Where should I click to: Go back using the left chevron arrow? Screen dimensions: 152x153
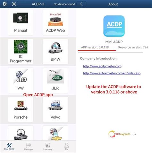coord(81,4)
